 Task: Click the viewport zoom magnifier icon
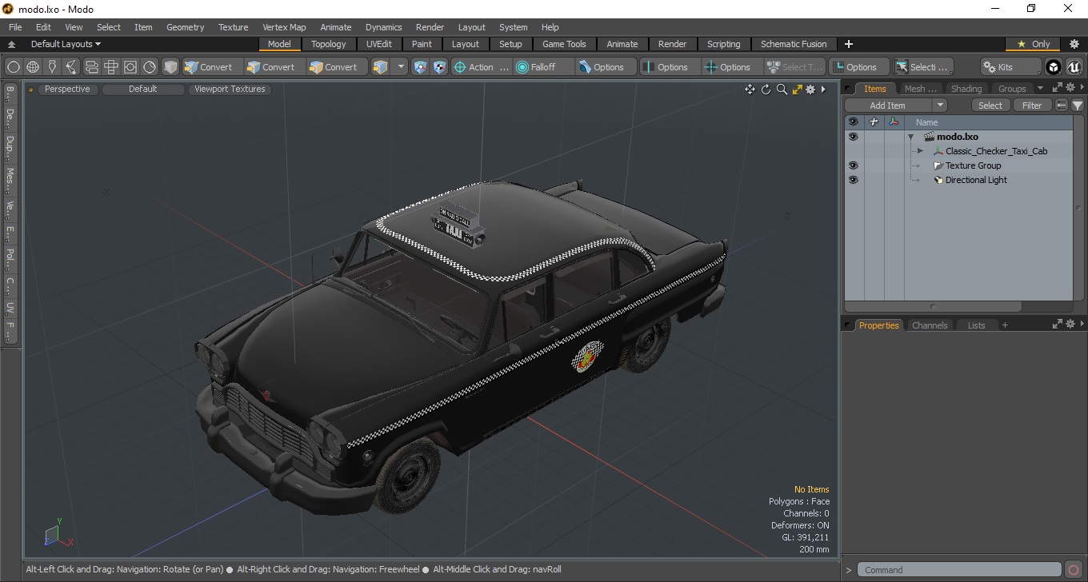click(x=782, y=90)
